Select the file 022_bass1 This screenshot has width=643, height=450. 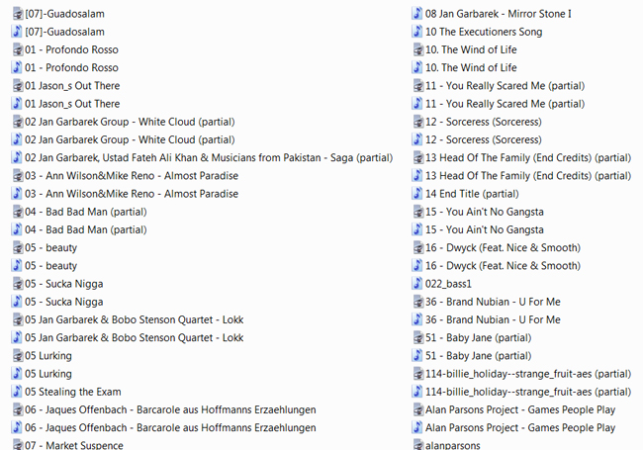(442, 284)
